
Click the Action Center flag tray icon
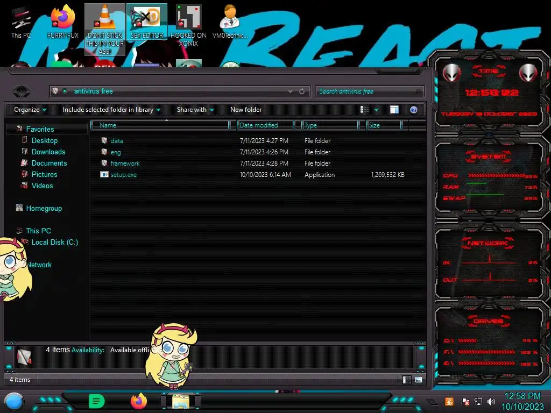(x=465, y=401)
